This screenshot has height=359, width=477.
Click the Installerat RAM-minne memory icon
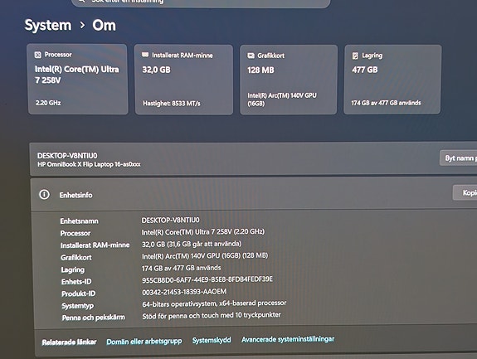point(145,55)
